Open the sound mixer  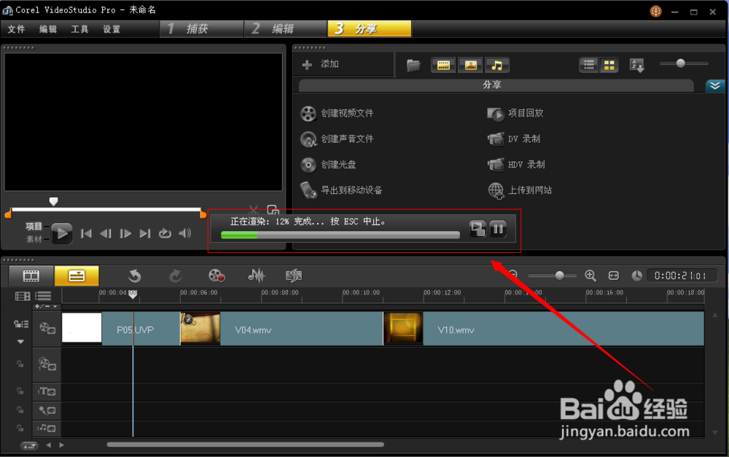tap(256, 276)
